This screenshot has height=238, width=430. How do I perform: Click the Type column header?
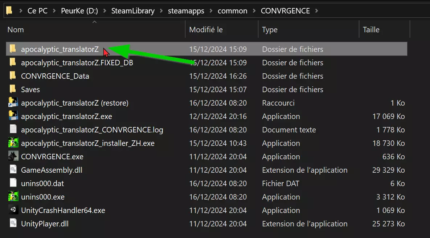pos(270,30)
